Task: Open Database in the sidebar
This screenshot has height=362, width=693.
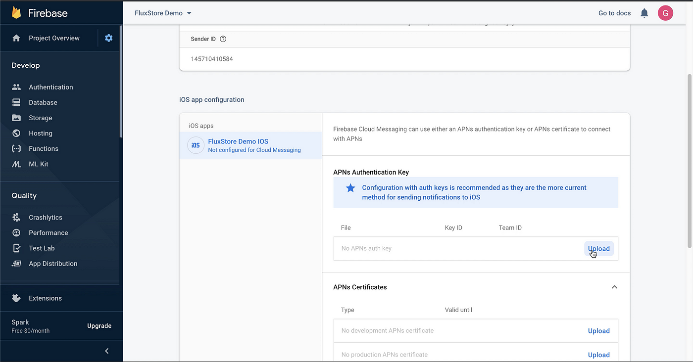Action: pos(43,102)
